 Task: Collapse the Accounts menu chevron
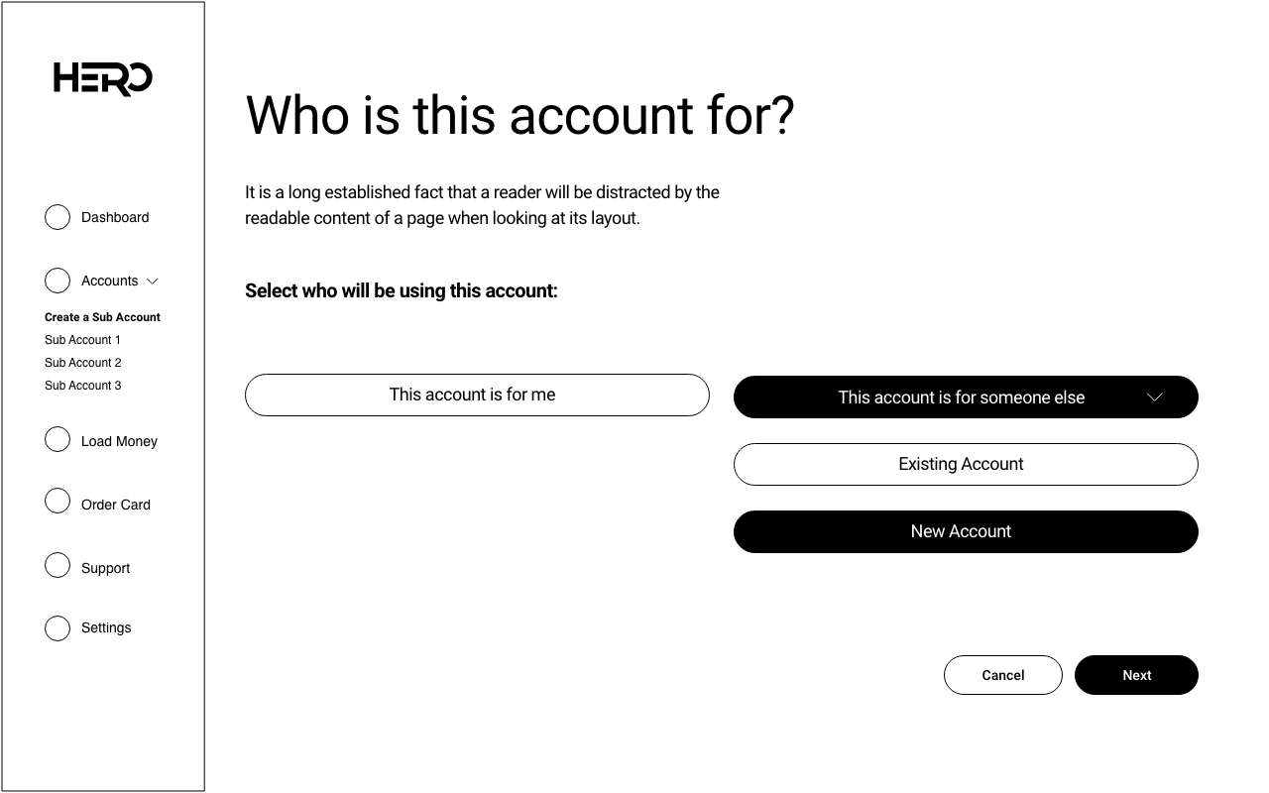pyautogui.click(x=153, y=282)
